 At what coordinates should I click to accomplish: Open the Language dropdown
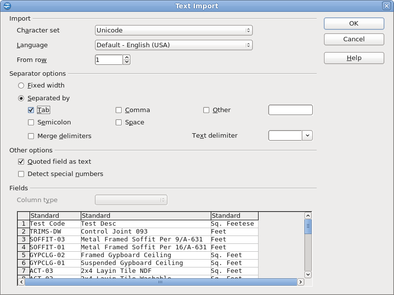click(x=173, y=45)
